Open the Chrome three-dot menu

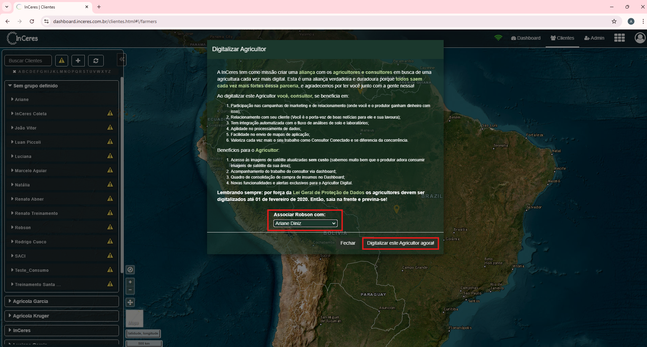643,21
